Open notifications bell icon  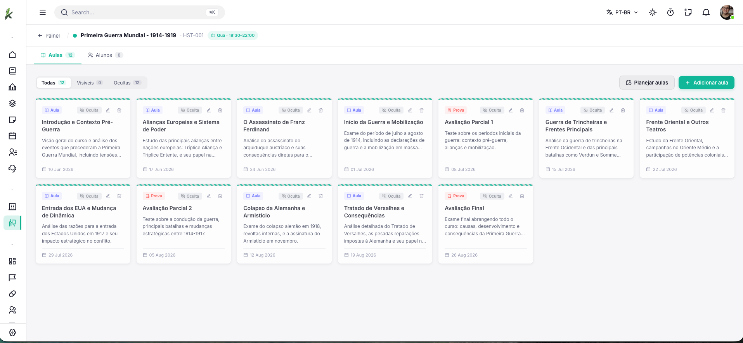[706, 12]
